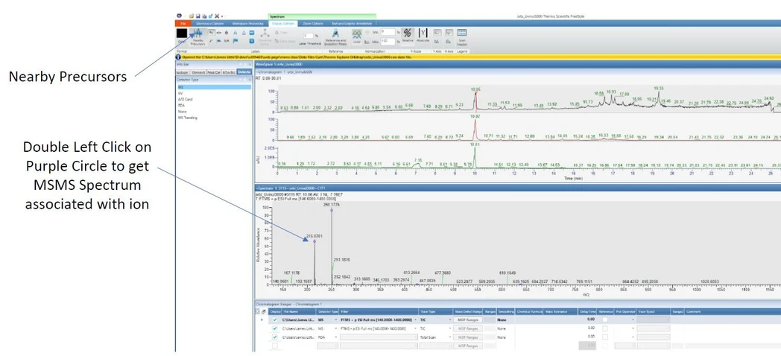Toggle Reference checkbox in second TIC row
This screenshot has height=356, width=781.
click(605, 328)
